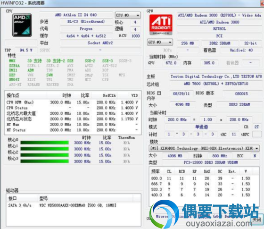Screen dimensions: 264x229
Task: Click the EM64T feature flag
Action: click(x=14, y=79)
